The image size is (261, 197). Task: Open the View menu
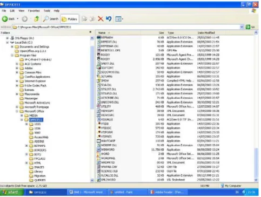point(21,11)
